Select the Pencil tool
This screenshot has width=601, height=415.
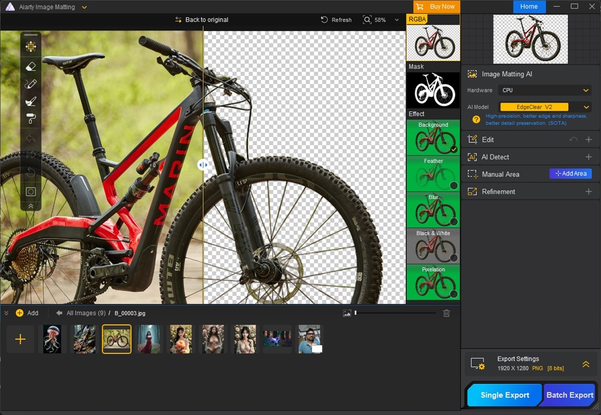30,84
